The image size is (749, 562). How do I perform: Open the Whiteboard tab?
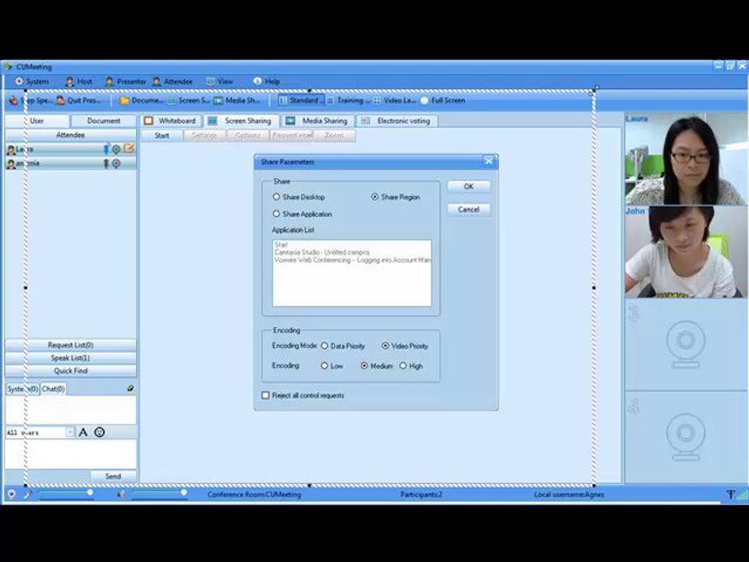click(x=171, y=121)
